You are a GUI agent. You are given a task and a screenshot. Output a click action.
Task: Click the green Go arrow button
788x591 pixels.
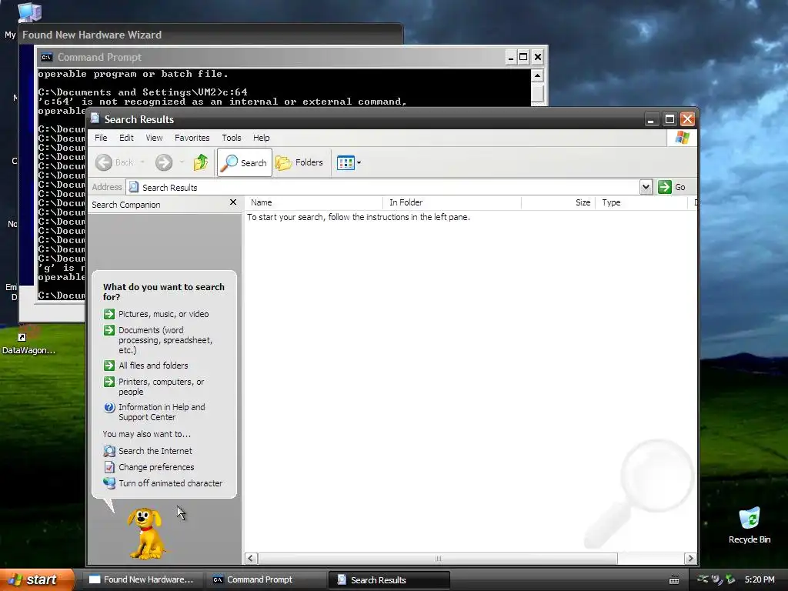click(665, 187)
